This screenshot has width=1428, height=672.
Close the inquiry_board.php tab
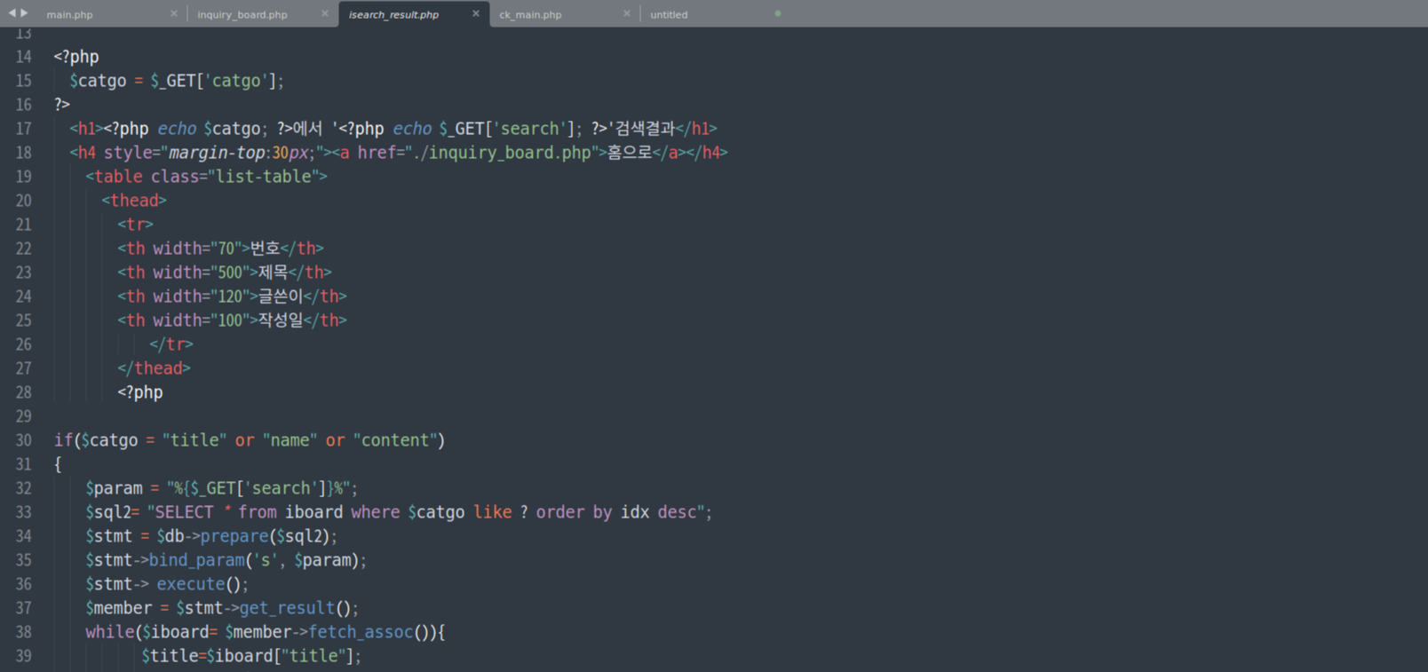(x=325, y=13)
